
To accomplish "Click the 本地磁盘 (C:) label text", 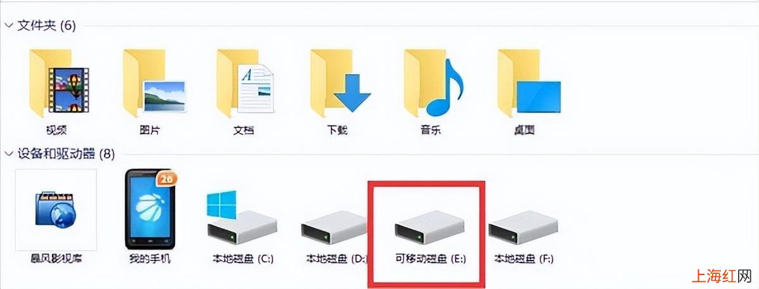I will click(x=243, y=259).
